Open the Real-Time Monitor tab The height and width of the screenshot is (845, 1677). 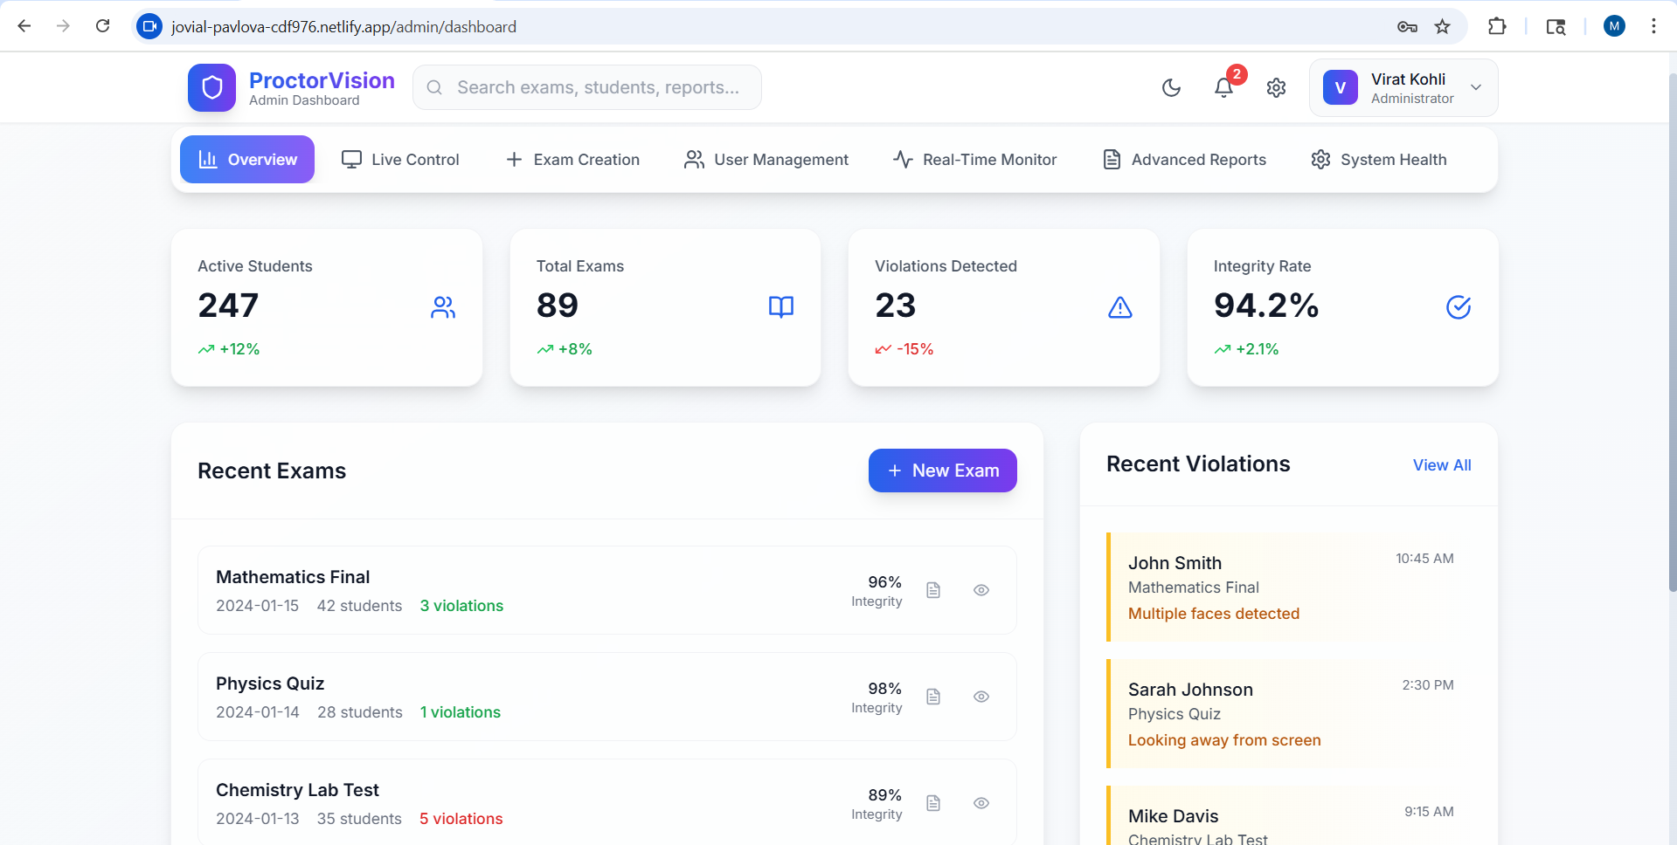coord(975,160)
